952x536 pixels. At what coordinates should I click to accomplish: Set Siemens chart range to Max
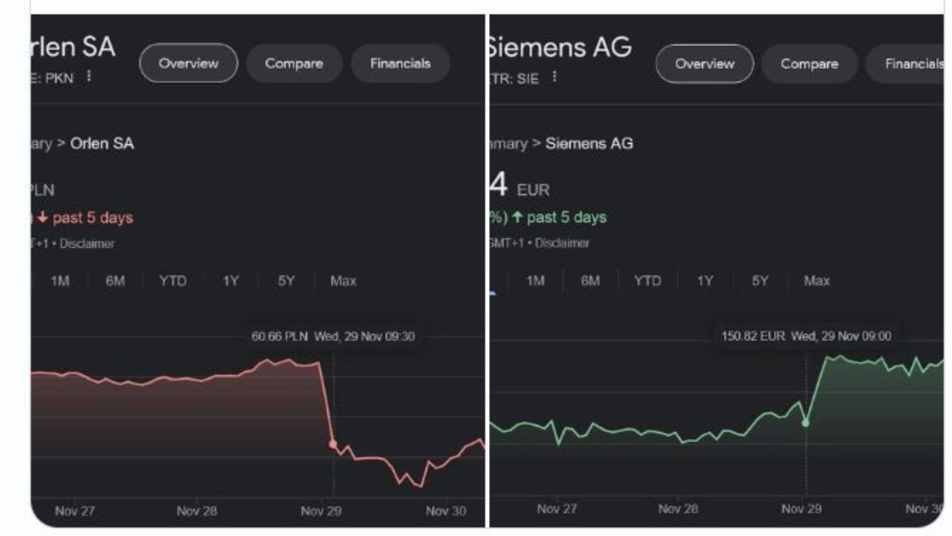click(x=817, y=281)
